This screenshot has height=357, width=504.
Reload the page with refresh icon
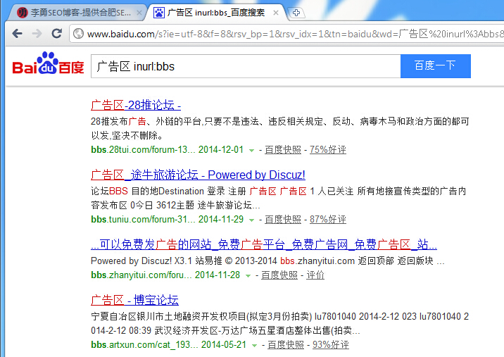(56, 33)
